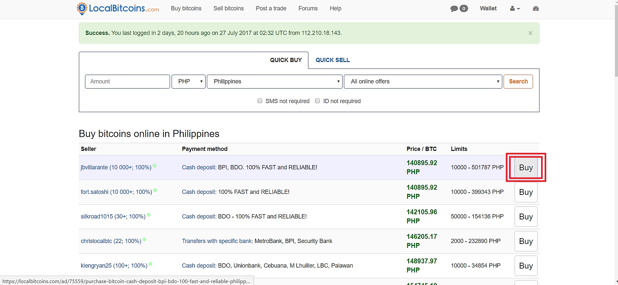The width and height of the screenshot is (618, 285).
Task: Open the Forums page
Action: (308, 8)
